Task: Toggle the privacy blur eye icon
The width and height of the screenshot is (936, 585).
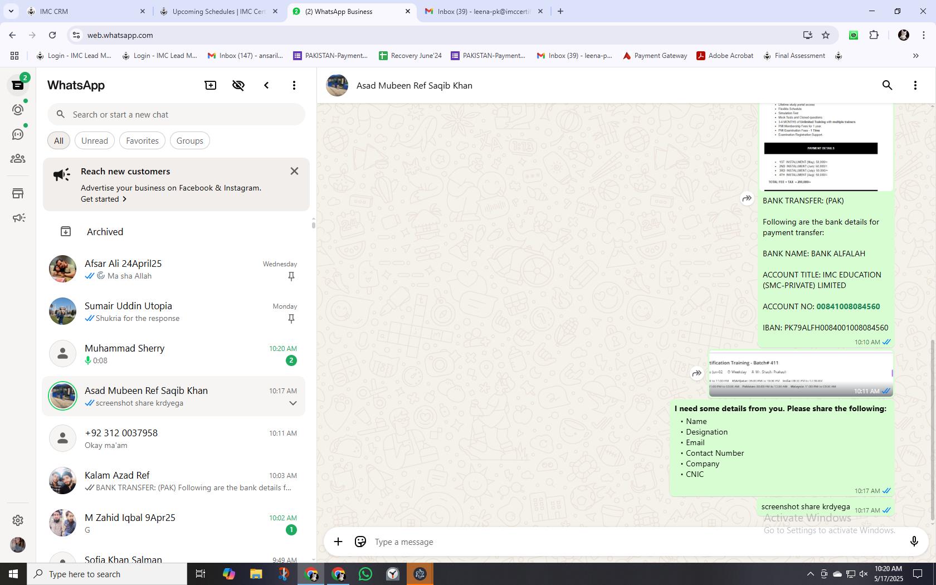Action: [238, 85]
